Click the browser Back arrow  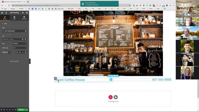point(2,6)
